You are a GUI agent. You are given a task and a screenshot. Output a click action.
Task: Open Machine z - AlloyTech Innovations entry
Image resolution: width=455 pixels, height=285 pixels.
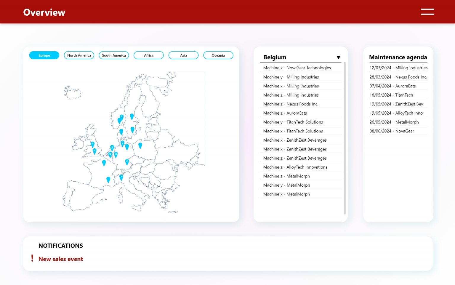pos(295,167)
